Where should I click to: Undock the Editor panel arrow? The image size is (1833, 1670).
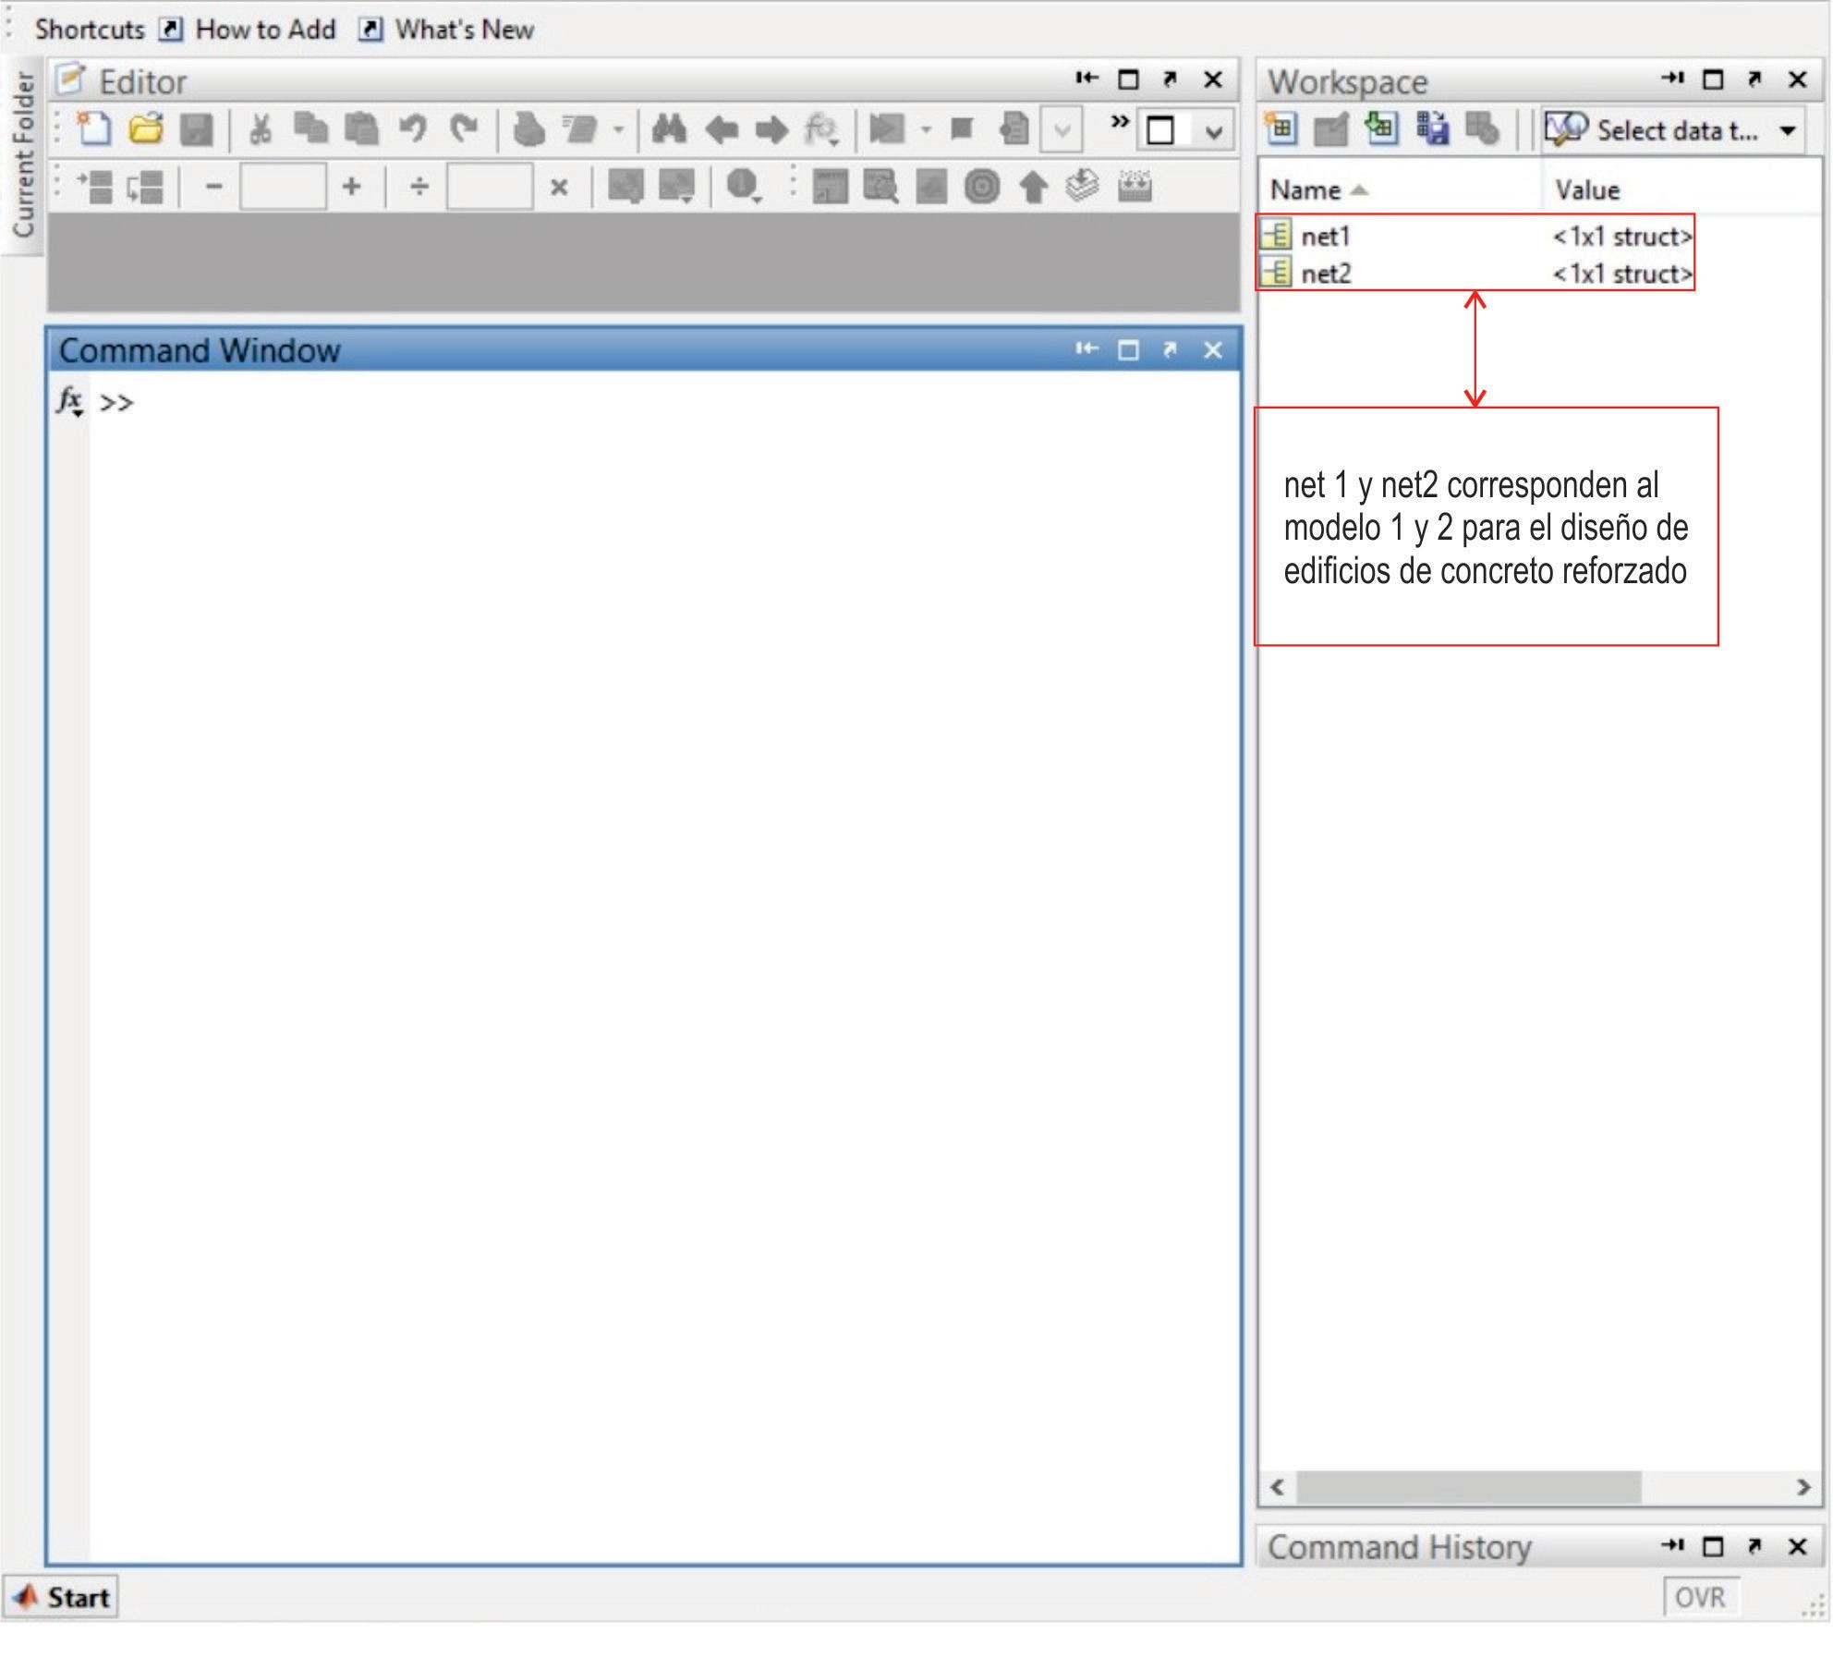(1170, 79)
